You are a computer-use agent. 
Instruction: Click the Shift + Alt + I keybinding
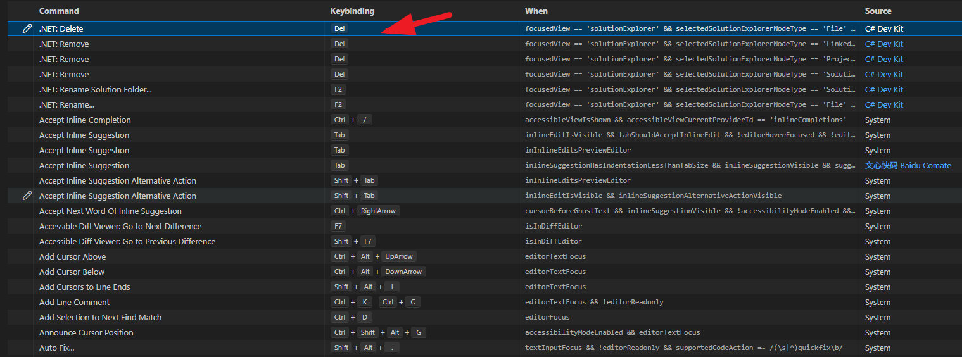coord(365,287)
